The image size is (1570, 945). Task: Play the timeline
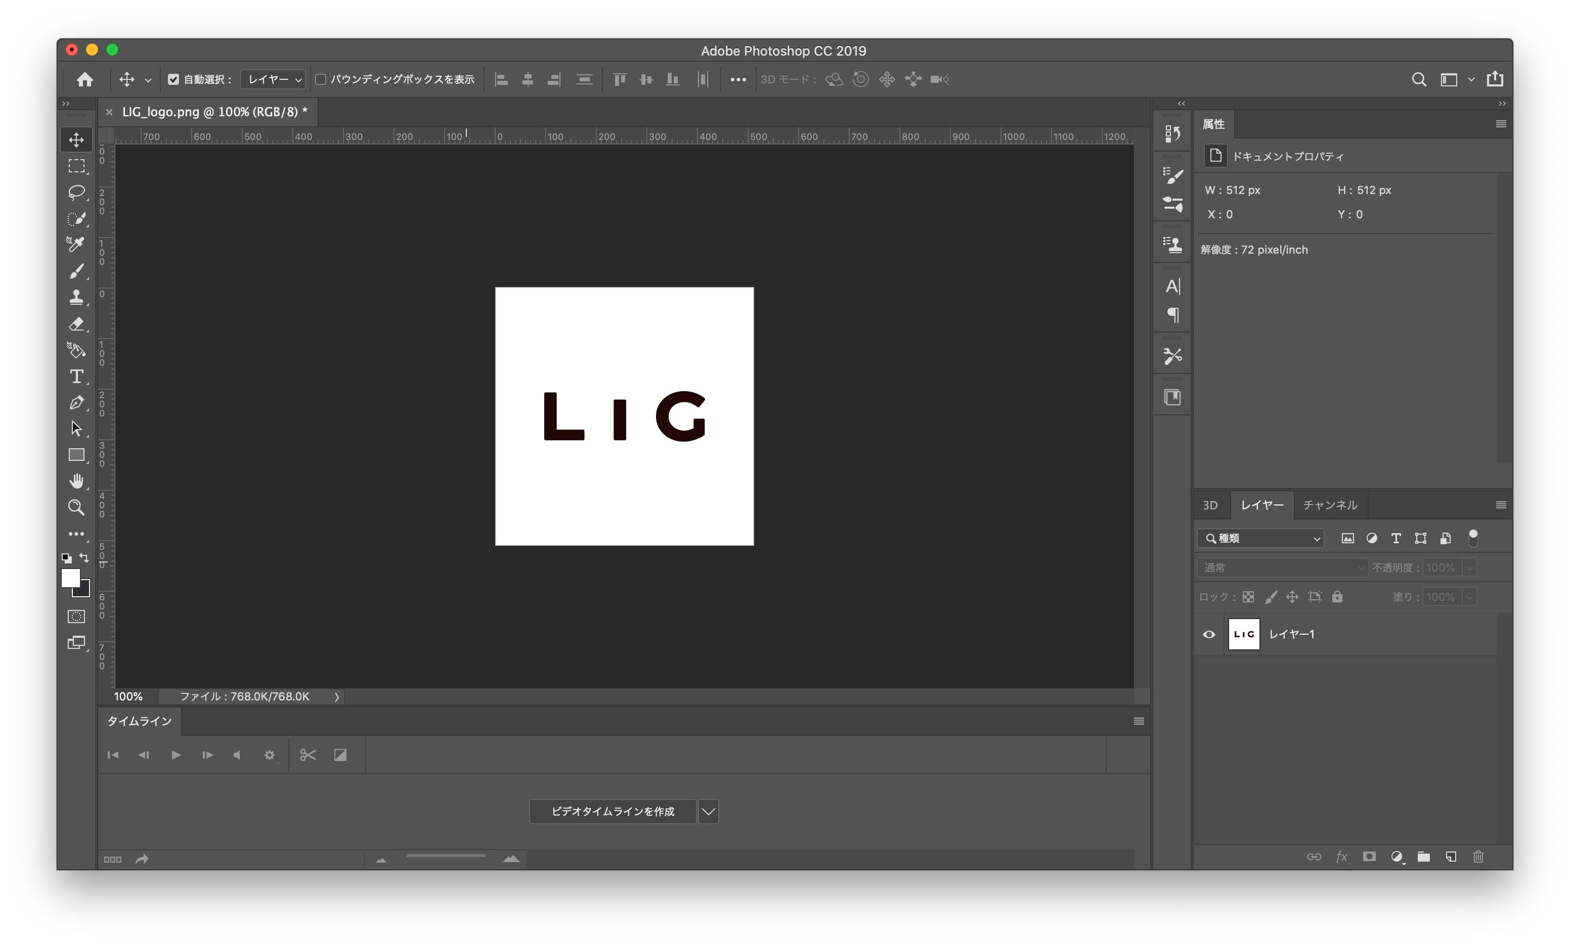click(x=176, y=755)
